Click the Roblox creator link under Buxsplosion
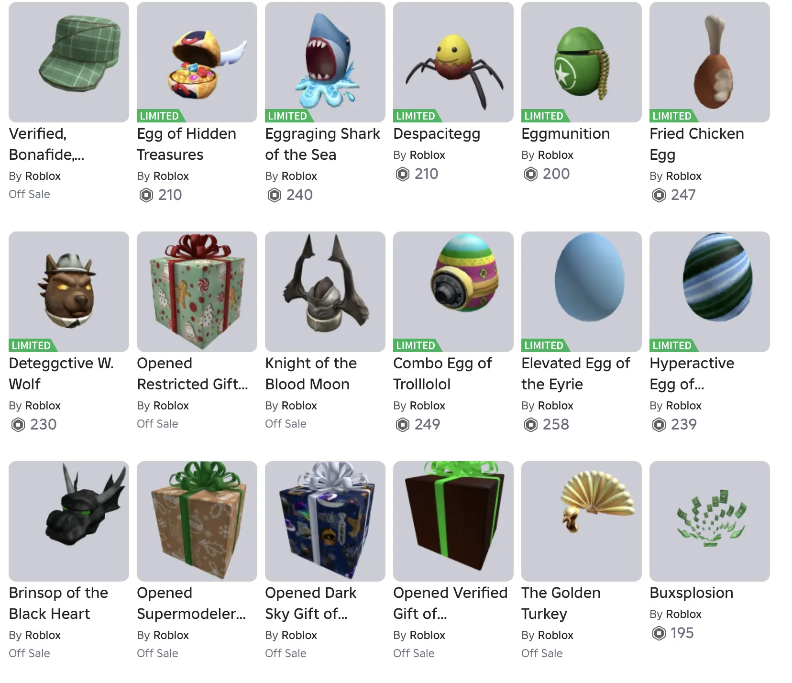Image resolution: width=792 pixels, height=683 pixels. click(x=684, y=614)
